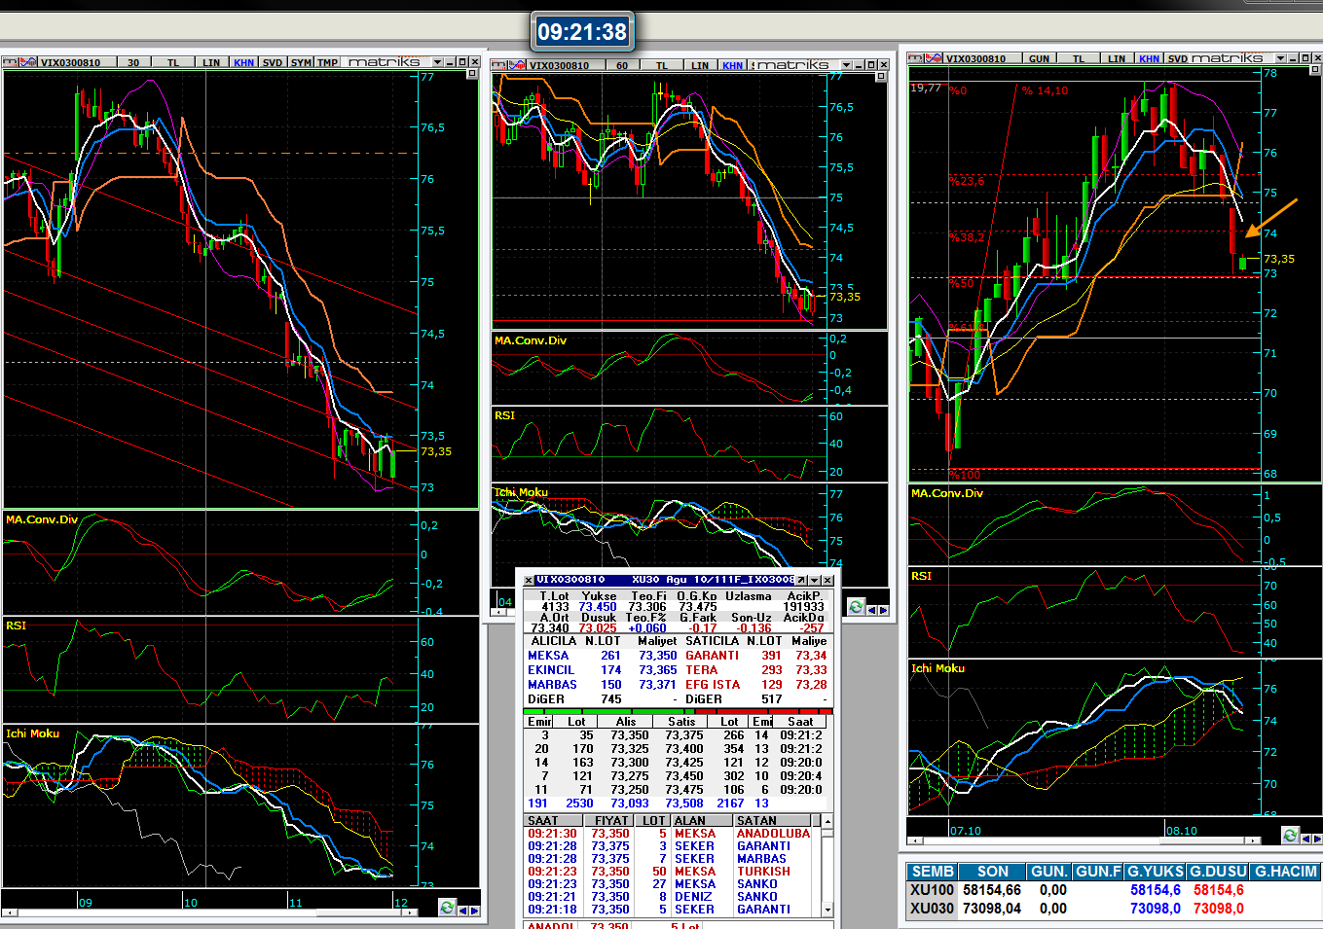
Task: Click the right blue scroll arrow under the left chart
Action: (x=474, y=911)
